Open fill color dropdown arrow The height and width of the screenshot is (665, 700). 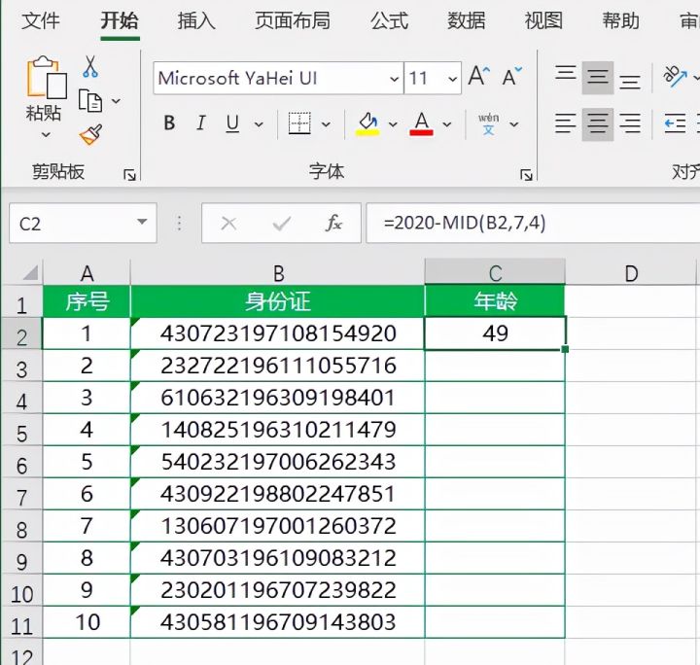[393, 124]
